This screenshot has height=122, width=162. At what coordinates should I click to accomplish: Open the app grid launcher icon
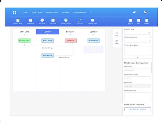15,12
